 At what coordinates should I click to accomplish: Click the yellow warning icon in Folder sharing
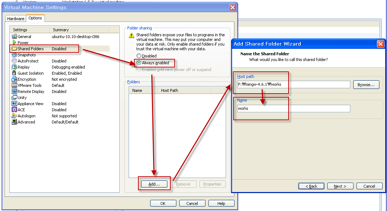click(131, 36)
